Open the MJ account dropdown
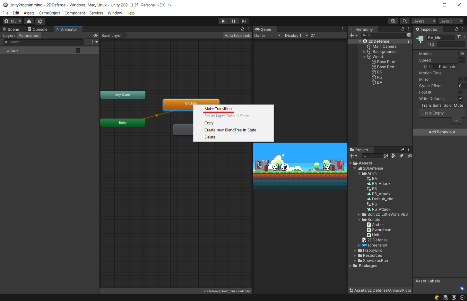Viewport: 467px width, 301px height. pos(13,21)
